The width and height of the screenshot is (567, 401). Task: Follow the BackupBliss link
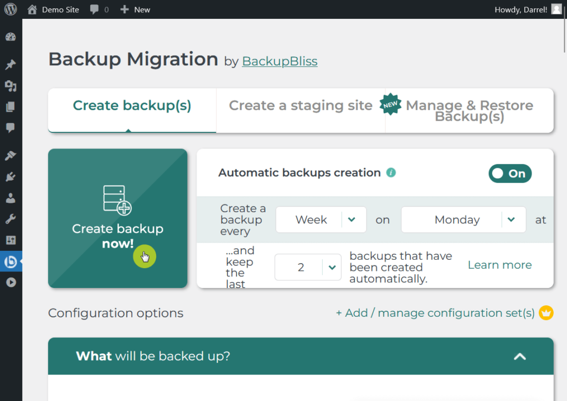[280, 61]
